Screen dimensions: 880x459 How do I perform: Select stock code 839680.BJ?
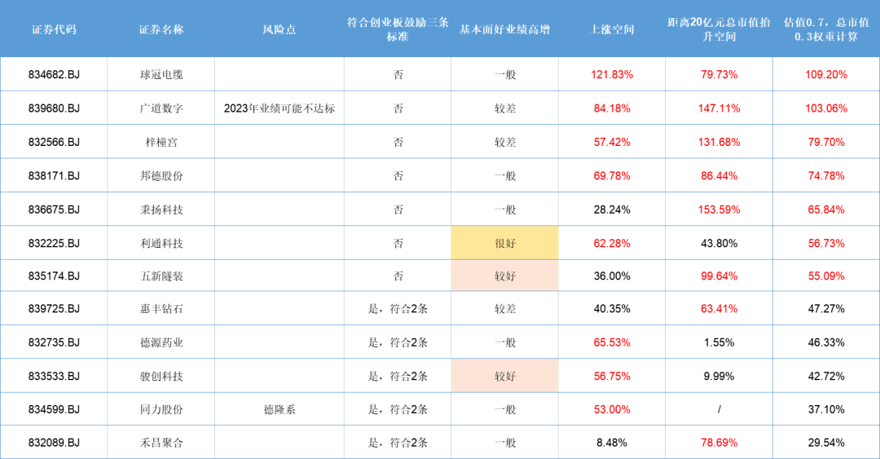pos(54,108)
